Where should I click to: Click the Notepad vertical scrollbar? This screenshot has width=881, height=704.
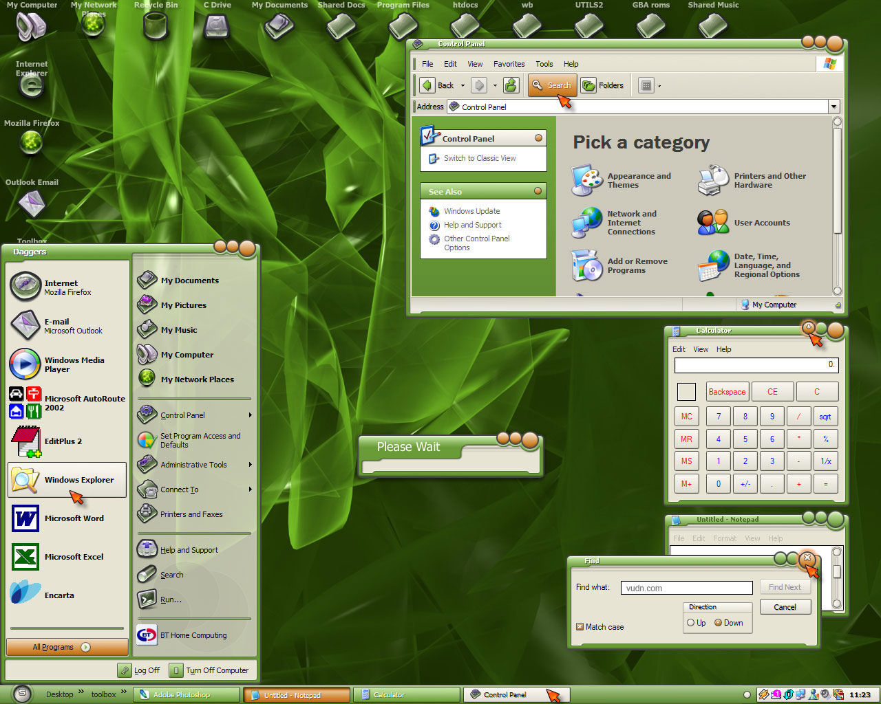pos(837,577)
